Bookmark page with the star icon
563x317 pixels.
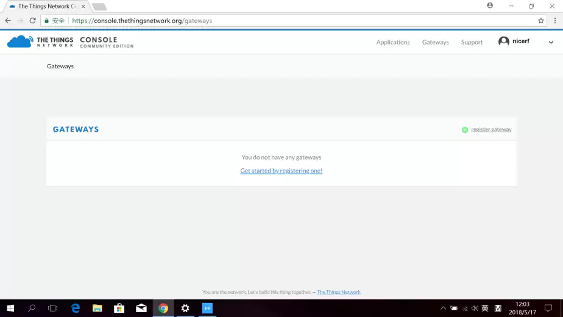tap(540, 21)
